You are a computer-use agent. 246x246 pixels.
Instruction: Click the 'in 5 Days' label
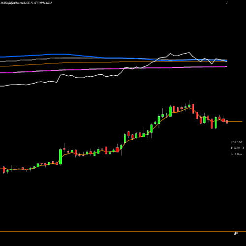237,154
